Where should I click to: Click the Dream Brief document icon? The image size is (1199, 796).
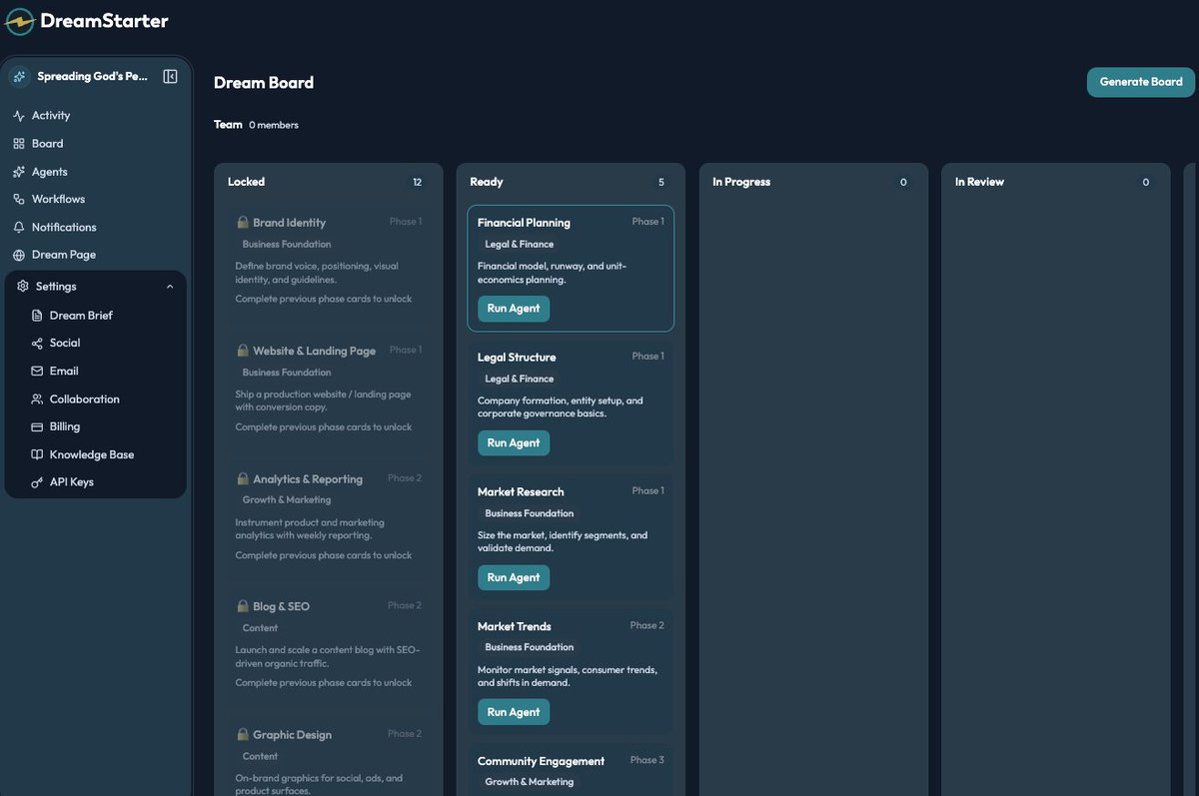[37, 316]
